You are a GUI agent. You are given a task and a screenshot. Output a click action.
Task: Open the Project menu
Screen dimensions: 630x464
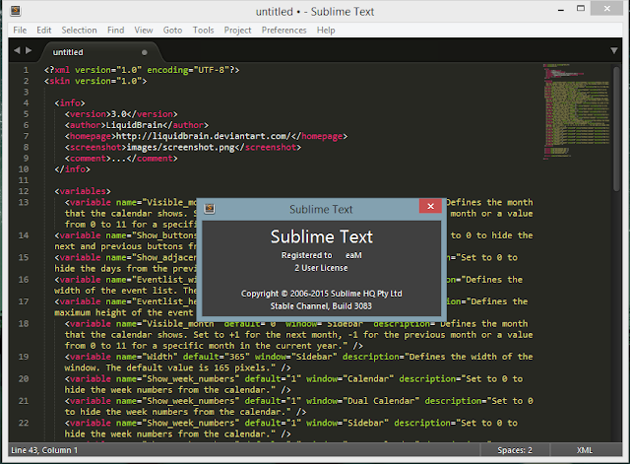(x=237, y=31)
